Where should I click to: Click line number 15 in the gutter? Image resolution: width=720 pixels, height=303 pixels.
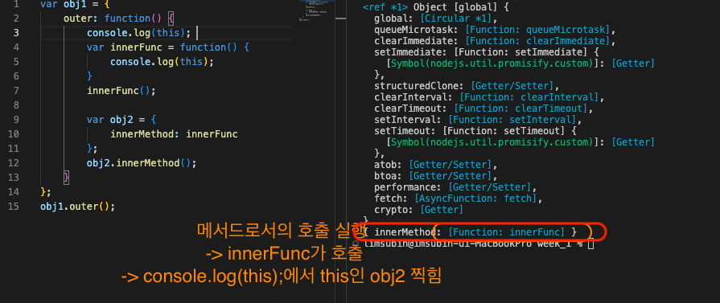point(14,206)
